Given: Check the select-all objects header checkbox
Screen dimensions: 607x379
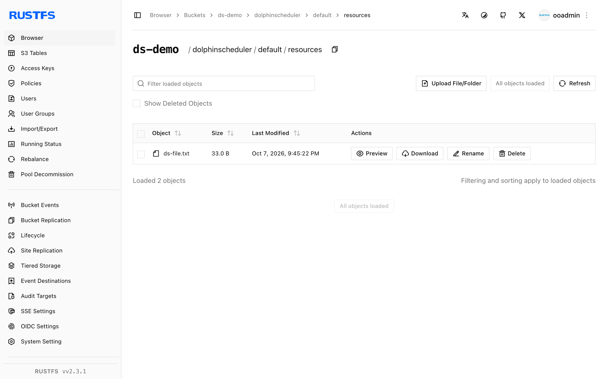Looking at the screenshot, I should [141, 134].
